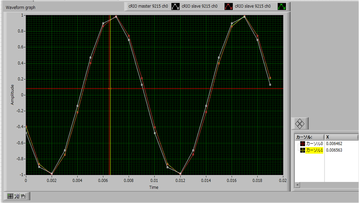
Task: Click the カーソル1 yellow cursor glyph icon
Action: [x=303, y=150]
